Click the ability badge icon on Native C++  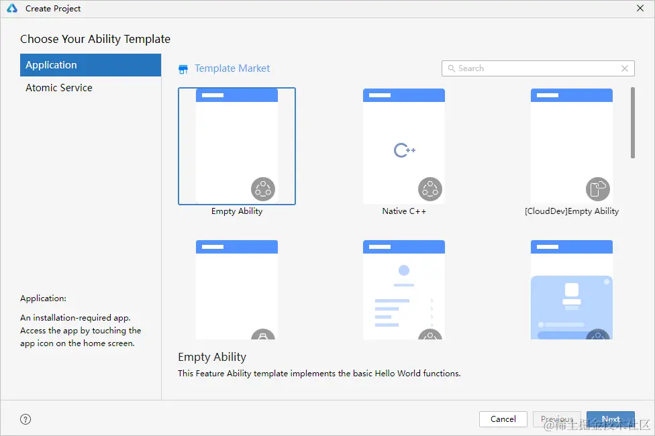pyautogui.click(x=430, y=188)
